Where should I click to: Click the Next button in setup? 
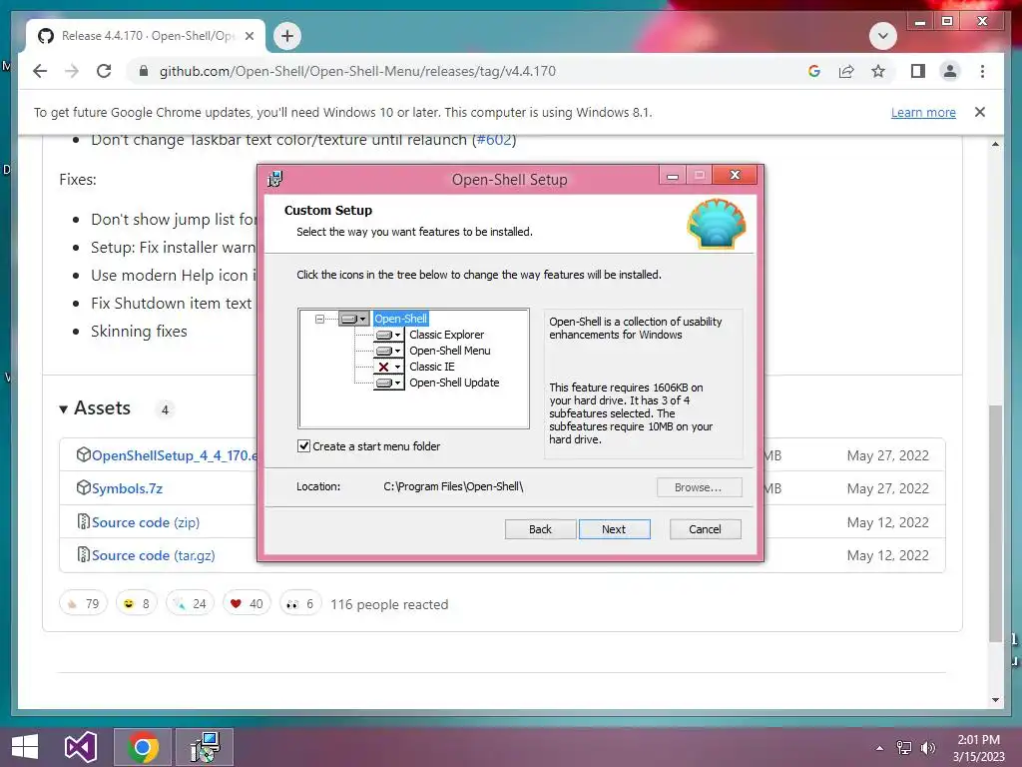pyautogui.click(x=614, y=529)
